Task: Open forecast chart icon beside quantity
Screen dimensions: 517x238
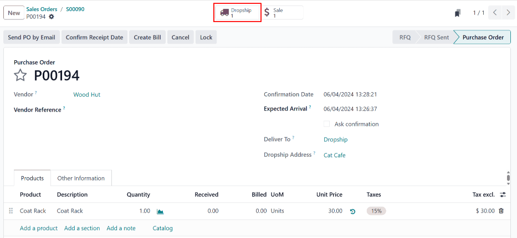Action: (x=160, y=211)
